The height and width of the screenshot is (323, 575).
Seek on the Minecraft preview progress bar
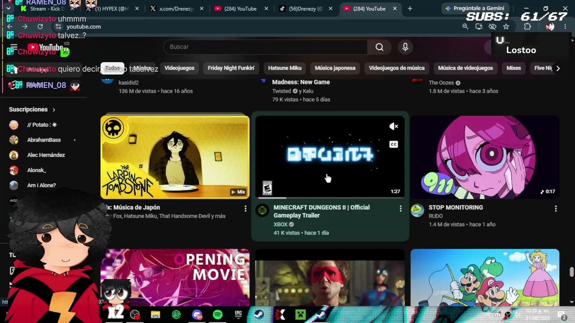330,197
